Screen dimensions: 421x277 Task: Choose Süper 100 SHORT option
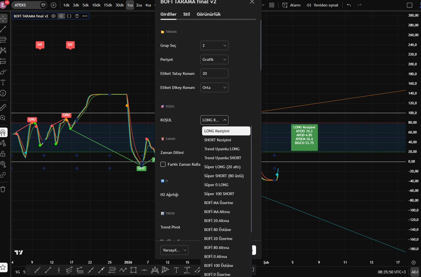226,194
